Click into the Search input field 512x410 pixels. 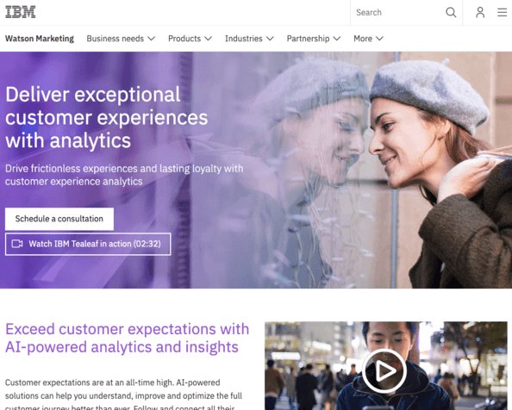click(x=398, y=12)
